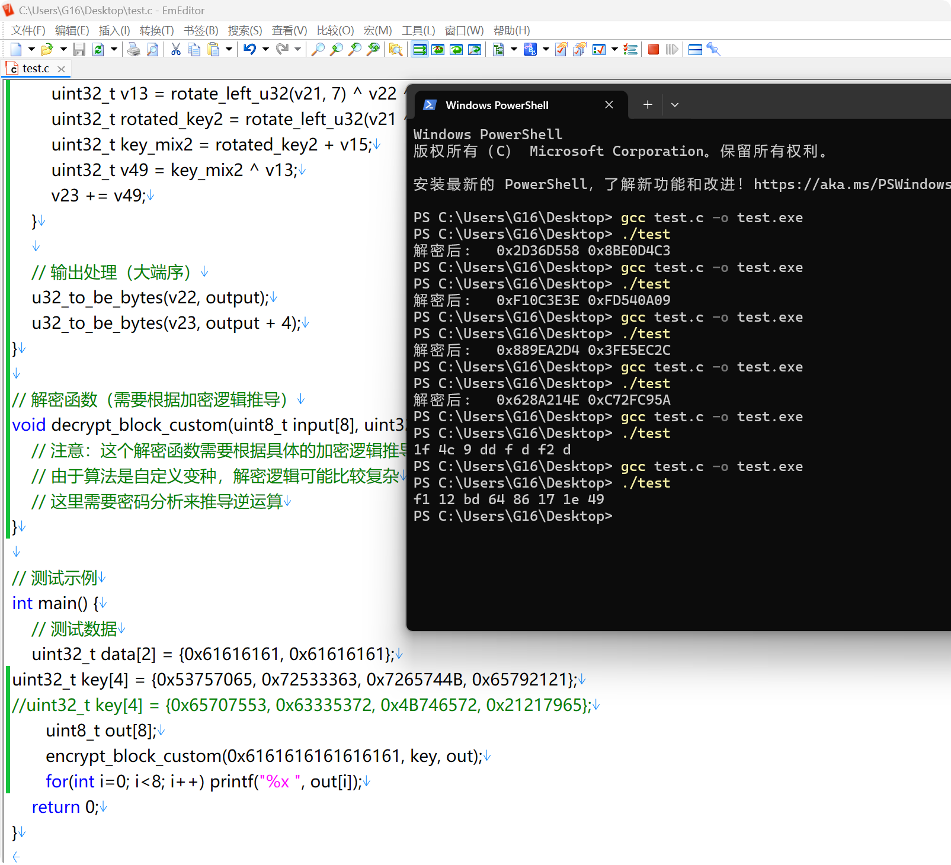Open PowerShell new-tab profile dropdown chevron
The height and width of the screenshot is (865, 951).
pyautogui.click(x=674, y=105)
